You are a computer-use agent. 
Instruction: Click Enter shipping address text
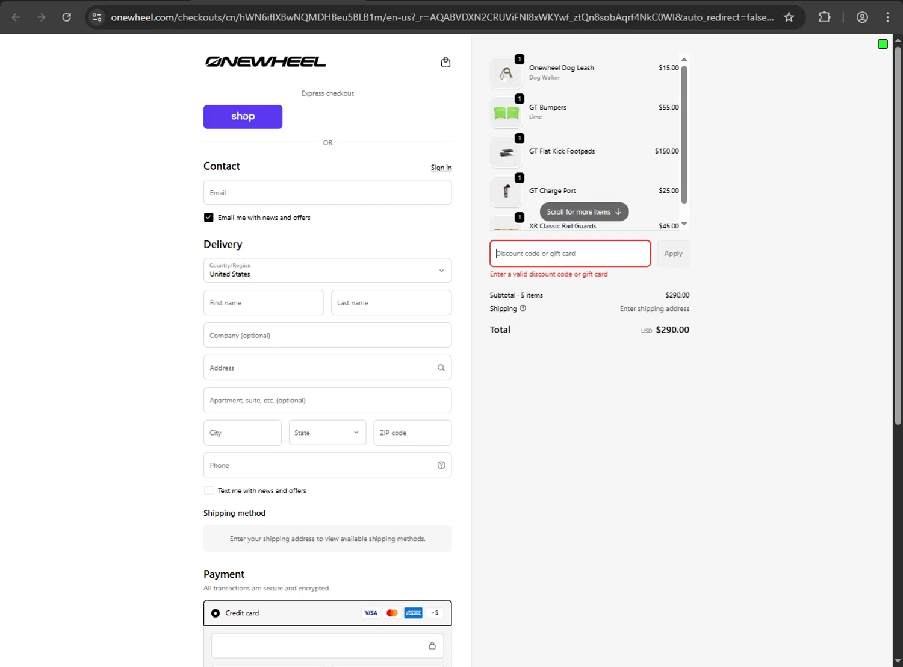(654, 308)
